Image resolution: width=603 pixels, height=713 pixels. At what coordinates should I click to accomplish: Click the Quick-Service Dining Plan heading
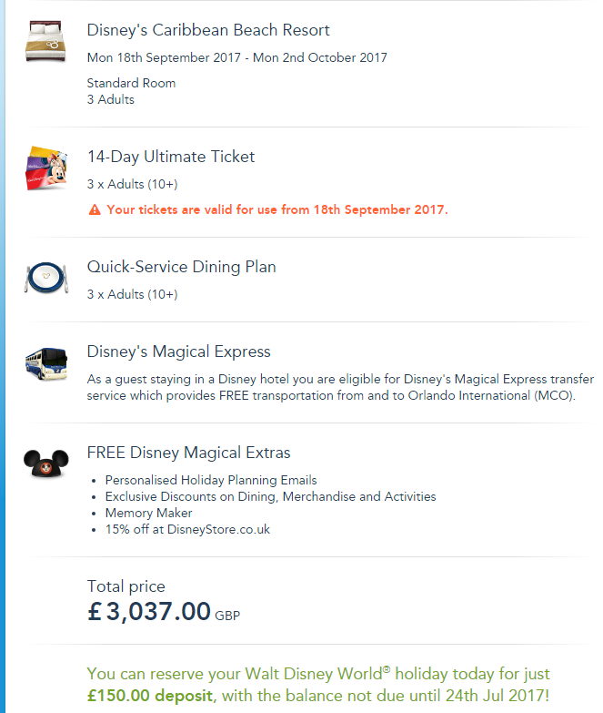tap(181, 267)
